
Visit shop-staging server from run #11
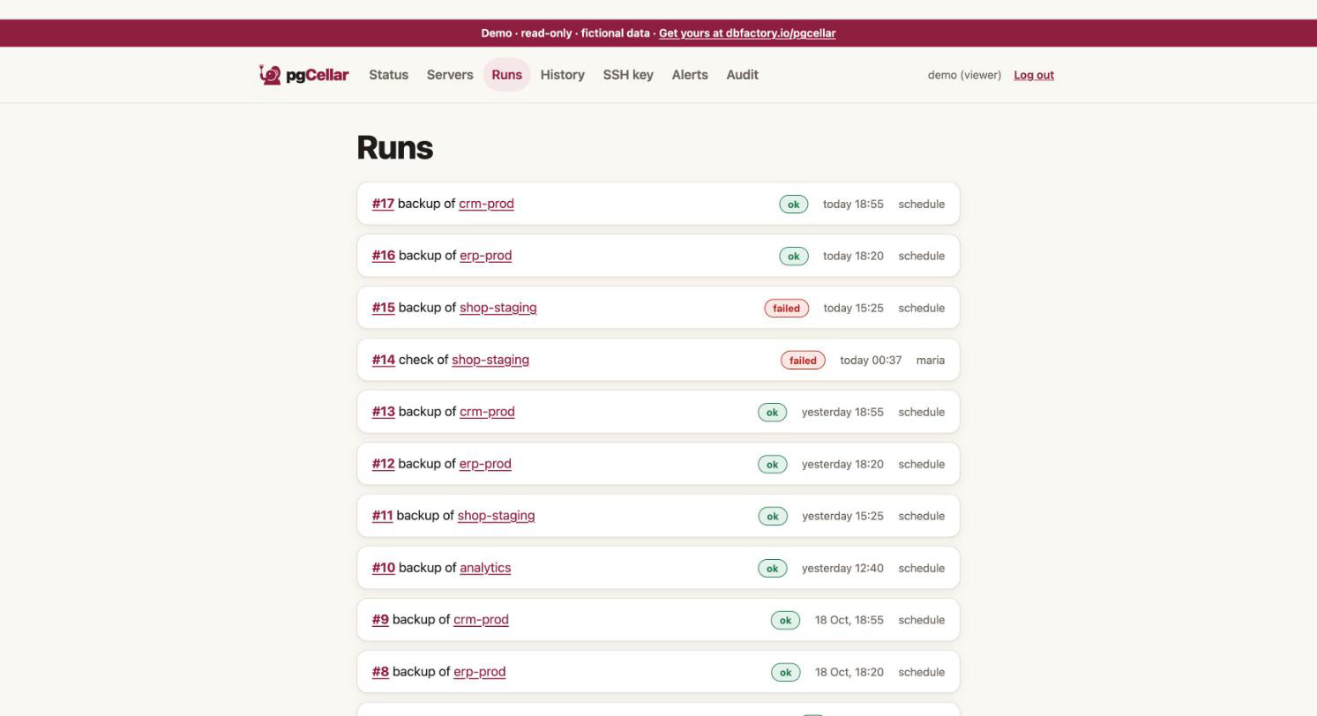point(496,516)
